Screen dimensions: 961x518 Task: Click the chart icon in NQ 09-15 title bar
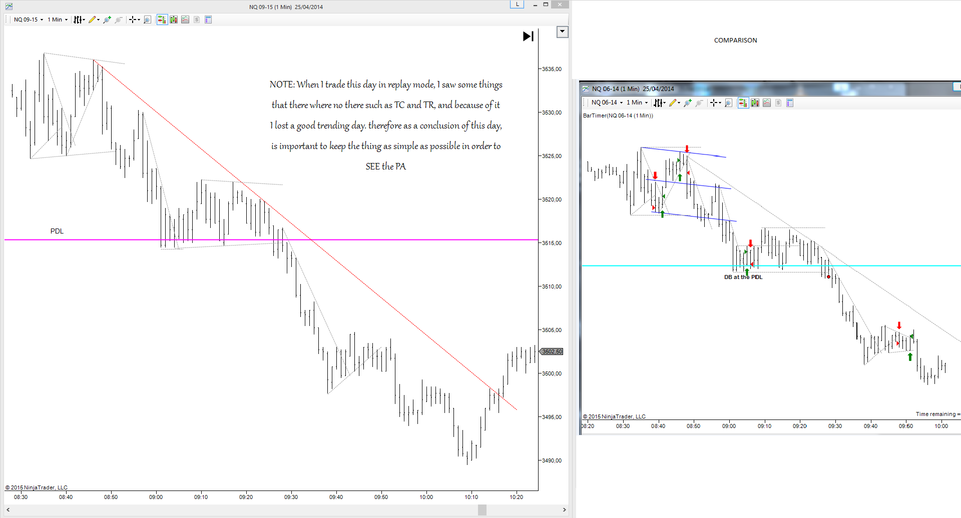[9, 6]
